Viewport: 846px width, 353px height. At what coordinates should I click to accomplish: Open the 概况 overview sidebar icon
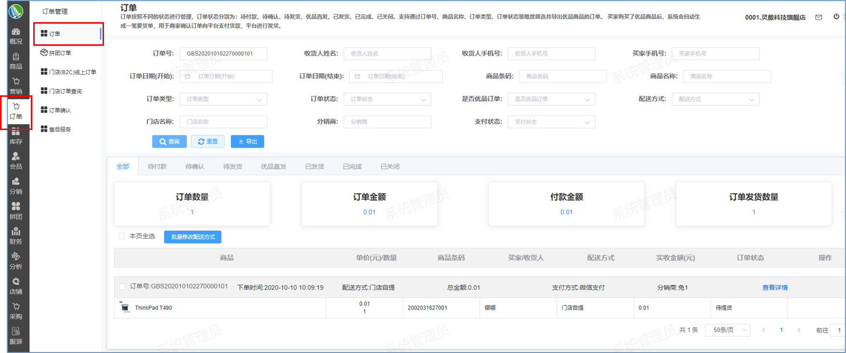pos(16,36)
